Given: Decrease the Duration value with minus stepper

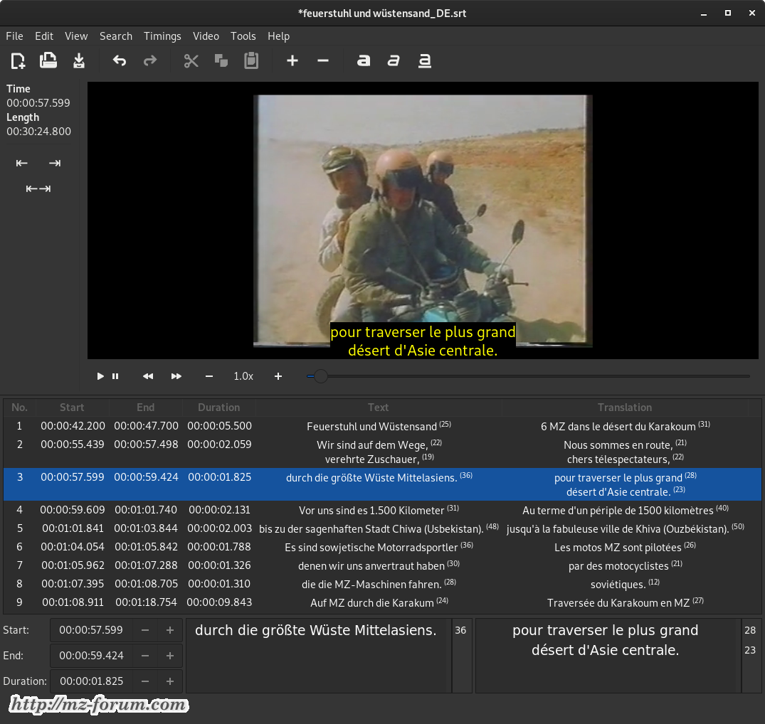Looking at the screenshot, I should [x=145, y=681].
